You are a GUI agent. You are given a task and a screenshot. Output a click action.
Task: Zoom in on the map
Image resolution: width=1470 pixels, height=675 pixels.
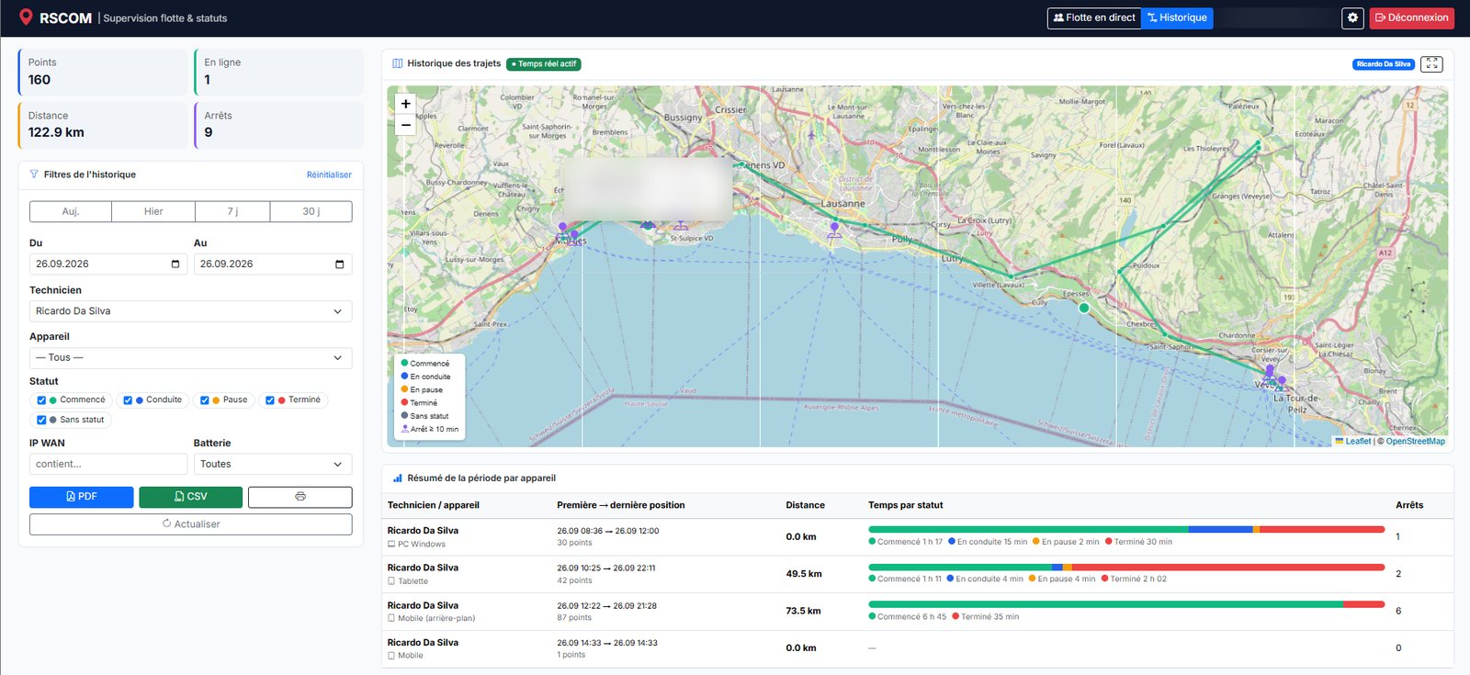406,104
